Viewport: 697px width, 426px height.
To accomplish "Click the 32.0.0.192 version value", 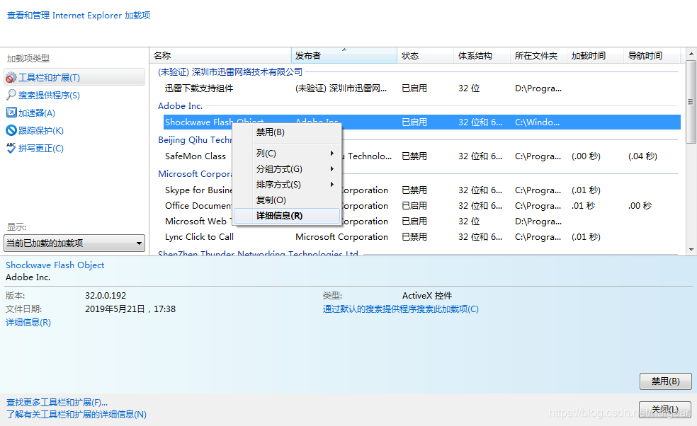I will [x=106, y=296].
